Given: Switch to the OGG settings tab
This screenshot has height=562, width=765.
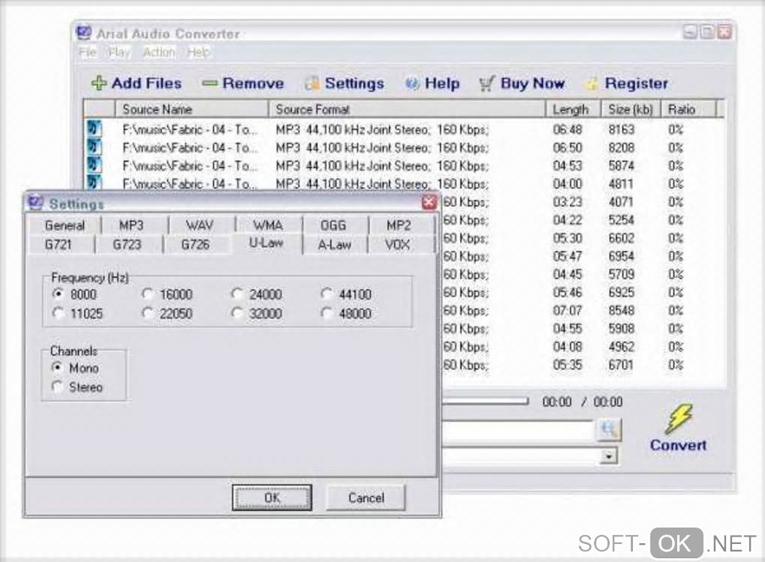Looking at the screenshot, I should [333, 226].
